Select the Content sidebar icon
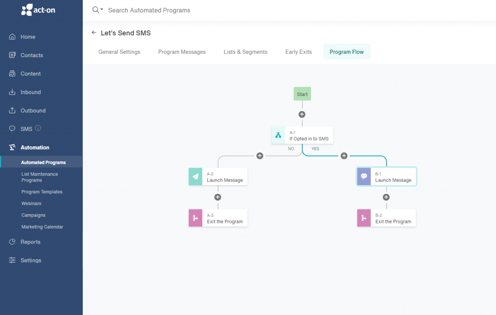The image size is (496, 315). point(13,74)
